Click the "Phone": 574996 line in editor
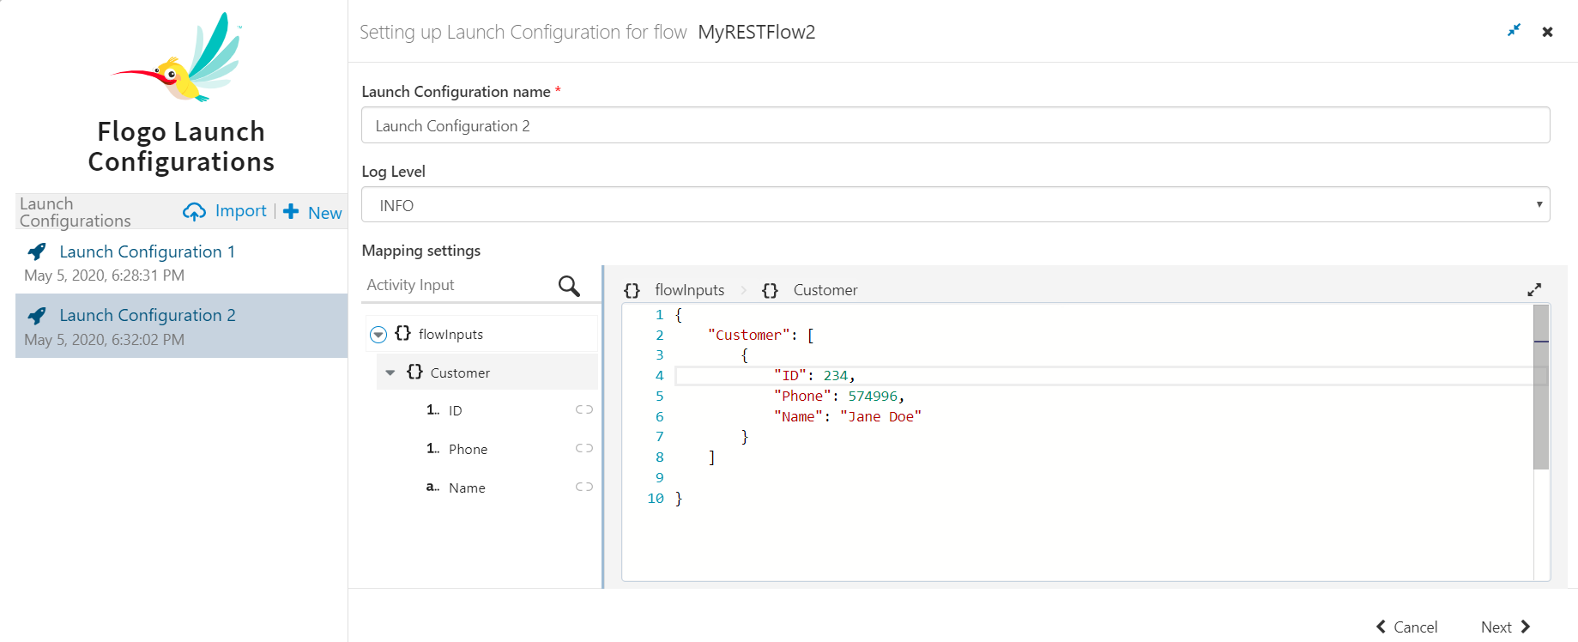This screenshot has height=642, width=1578. coord(839,397)
